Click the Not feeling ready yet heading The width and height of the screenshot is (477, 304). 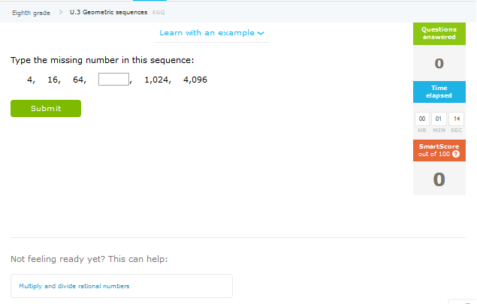89,259
